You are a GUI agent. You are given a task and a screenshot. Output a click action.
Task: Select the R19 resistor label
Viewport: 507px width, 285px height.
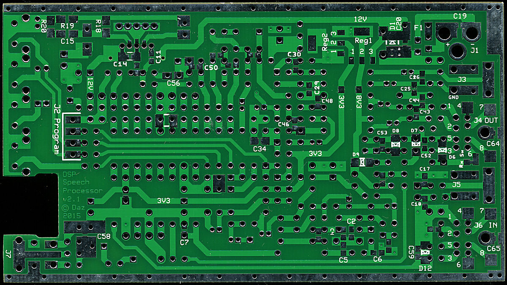pyautogui.click(x=67, y=26)
